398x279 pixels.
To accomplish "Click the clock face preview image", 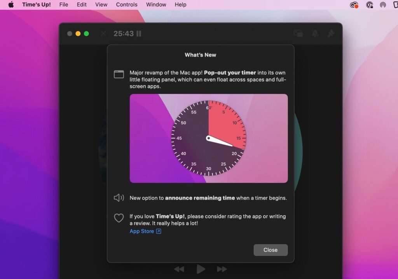I will pos(208,138).
